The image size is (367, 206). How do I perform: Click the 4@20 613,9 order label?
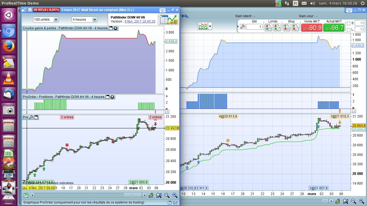228,116
